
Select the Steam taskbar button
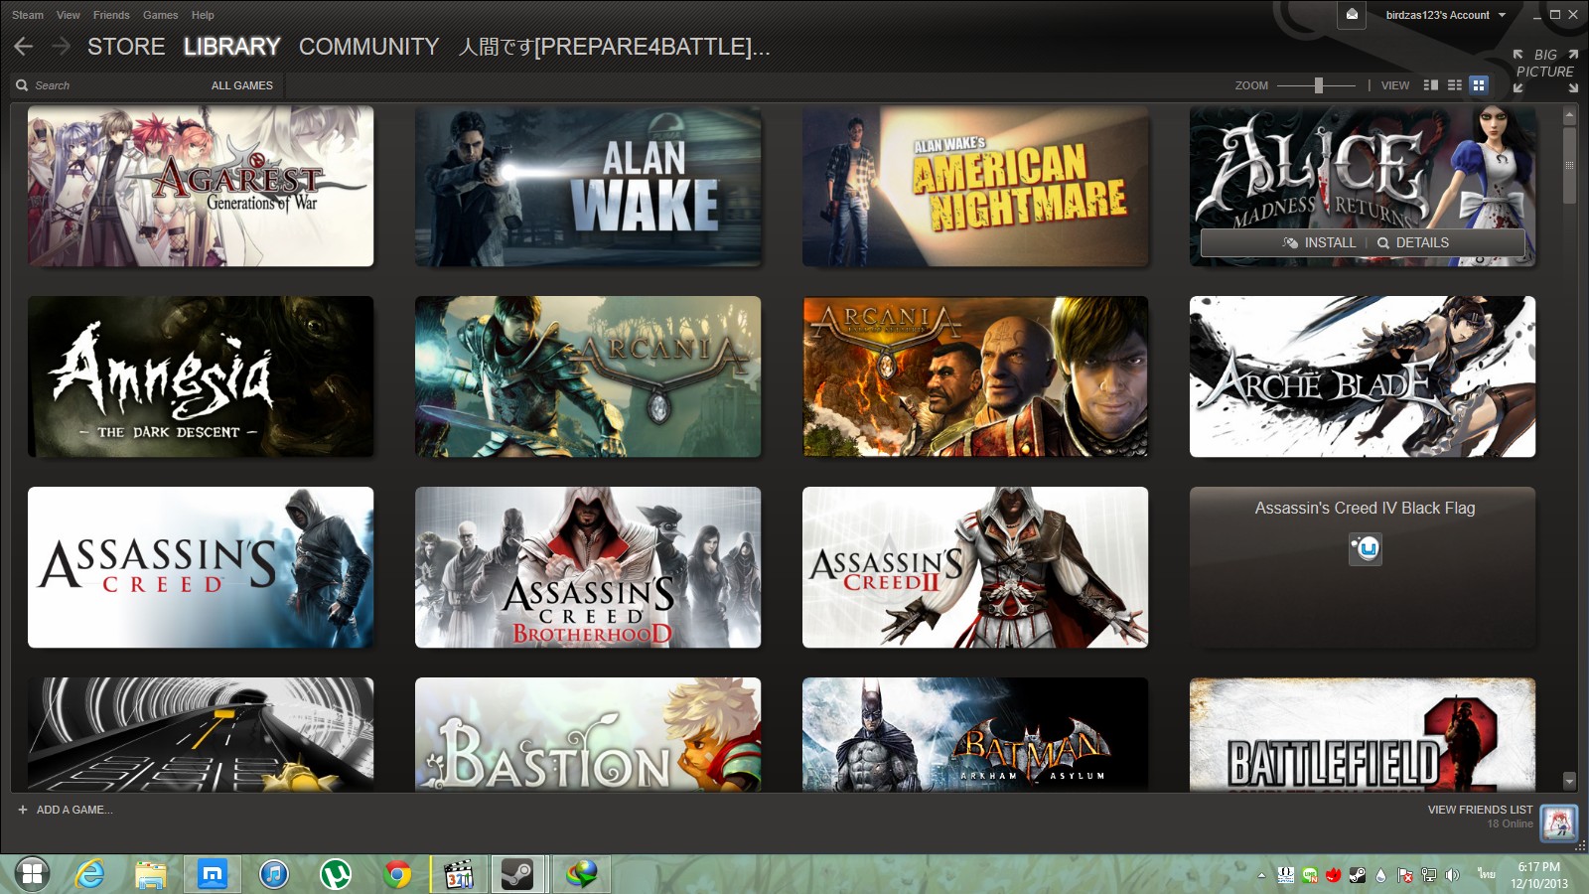tap(517, 874)
